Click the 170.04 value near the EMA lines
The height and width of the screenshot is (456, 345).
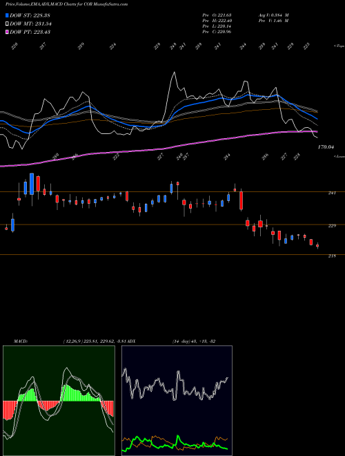pos(326,147)
